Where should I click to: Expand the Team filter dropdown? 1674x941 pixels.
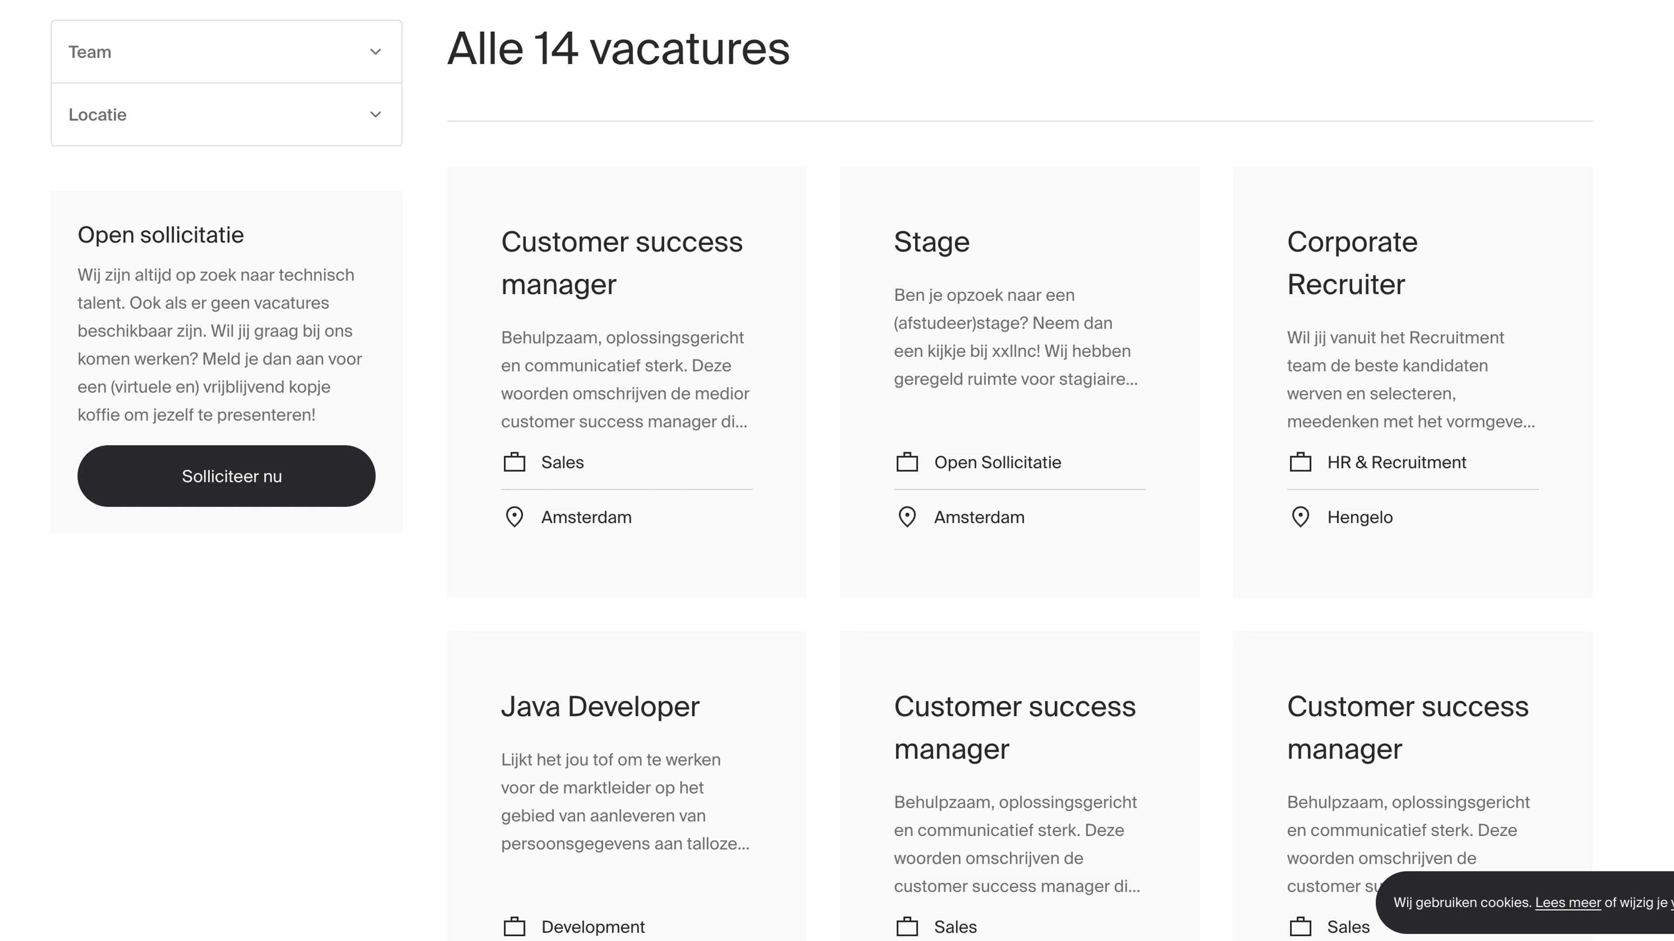point(225,51)
